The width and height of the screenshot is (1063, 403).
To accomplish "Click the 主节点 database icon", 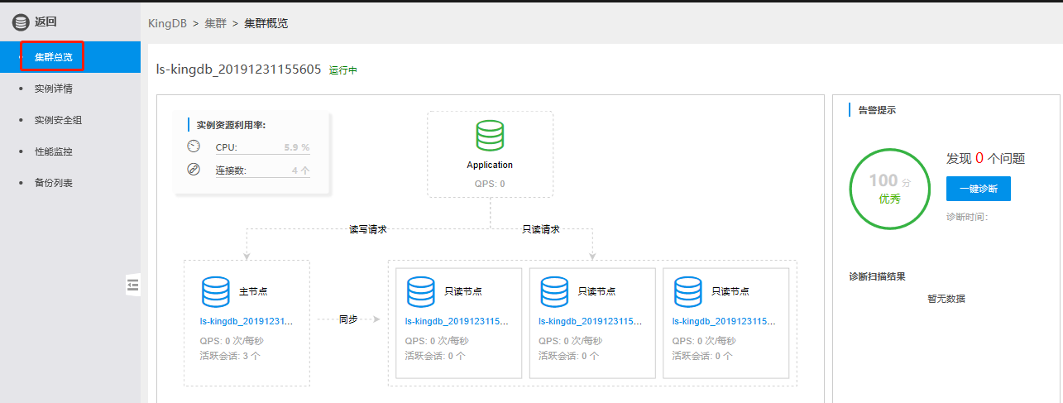I will (216, 291).
